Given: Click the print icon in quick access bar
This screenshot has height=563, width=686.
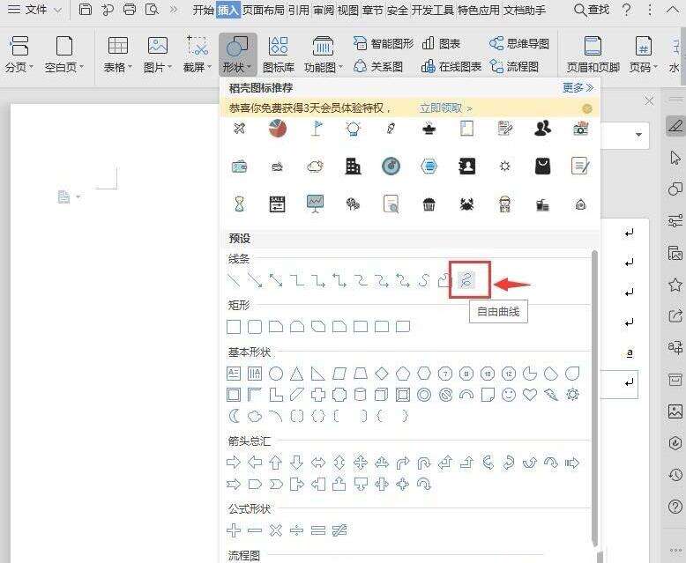Looking at the screenshot, I should pyautogui.click(x=130, y=9).
